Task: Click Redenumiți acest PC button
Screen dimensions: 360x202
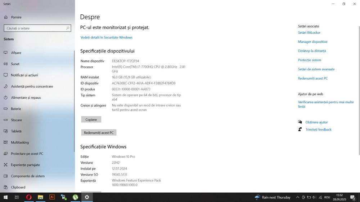Action: click(99, 132)
